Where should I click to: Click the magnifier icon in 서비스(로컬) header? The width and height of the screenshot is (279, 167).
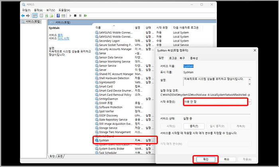click(x=51, y=23)
